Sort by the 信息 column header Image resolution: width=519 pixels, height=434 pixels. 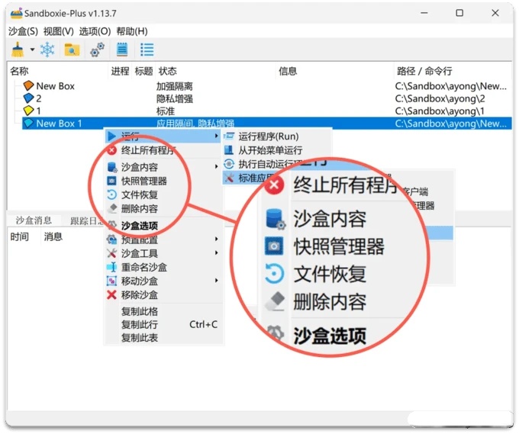288,71
